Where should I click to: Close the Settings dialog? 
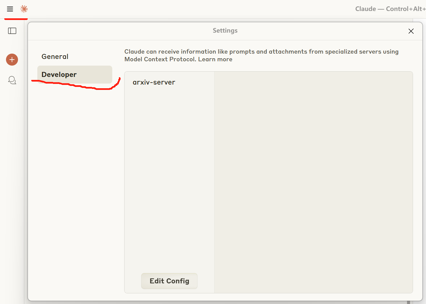click(x=411, y=31)
